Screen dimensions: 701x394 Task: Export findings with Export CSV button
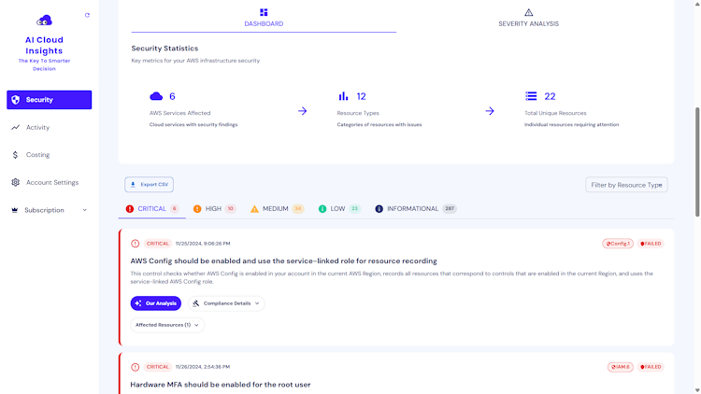point(149,185)
